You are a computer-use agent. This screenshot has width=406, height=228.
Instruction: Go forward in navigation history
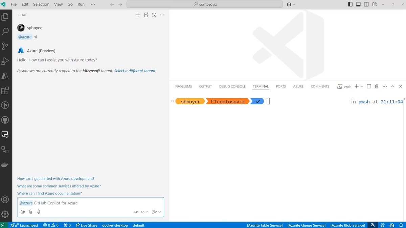pos(120,4)
